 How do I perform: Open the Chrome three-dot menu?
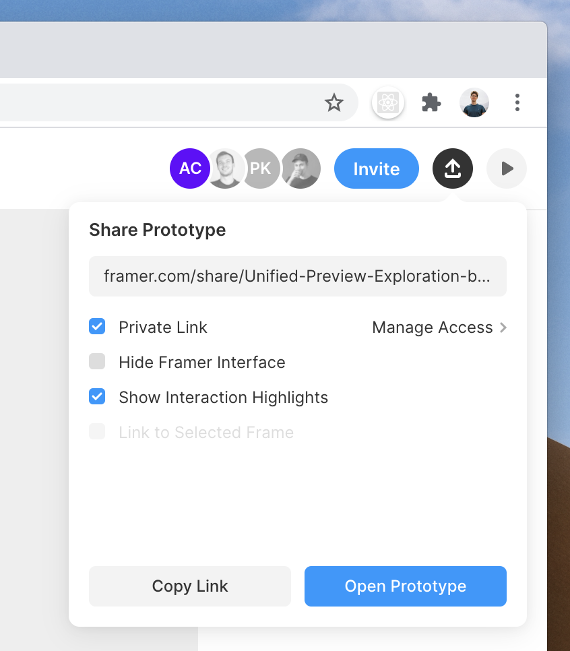click(x=517, y=102)
